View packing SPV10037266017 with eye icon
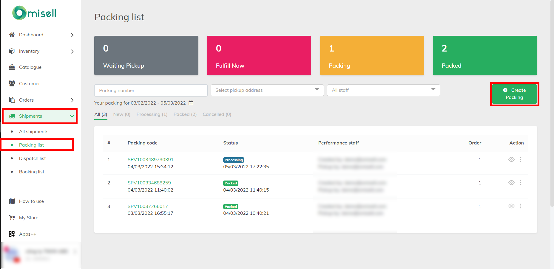 (x=511, y=206)
